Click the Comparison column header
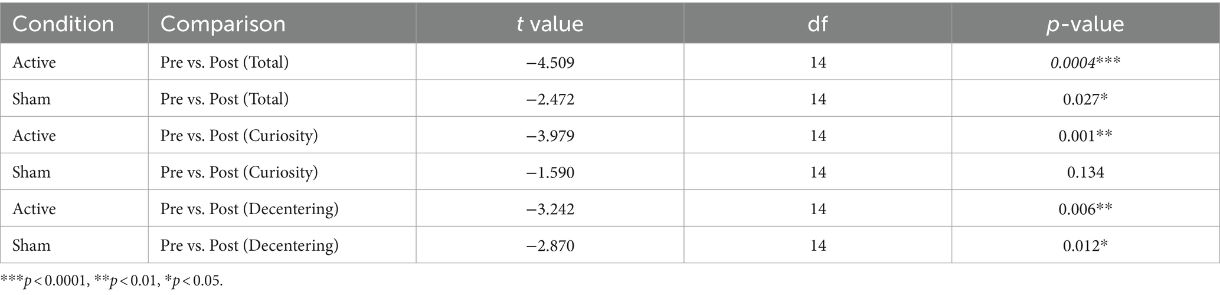This screenshot has height=295, width=1220. tap(282, 24)
